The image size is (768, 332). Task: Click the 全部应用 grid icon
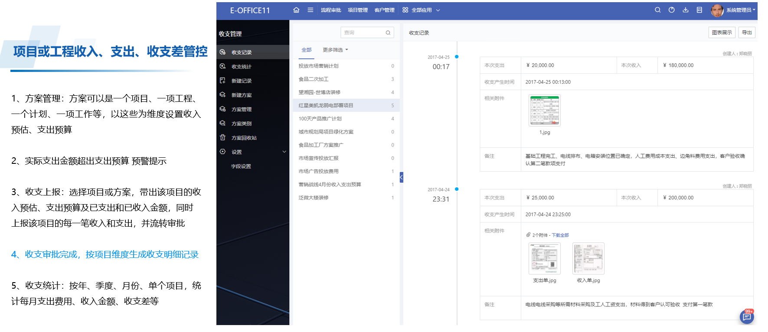click(x=405, y=10)
